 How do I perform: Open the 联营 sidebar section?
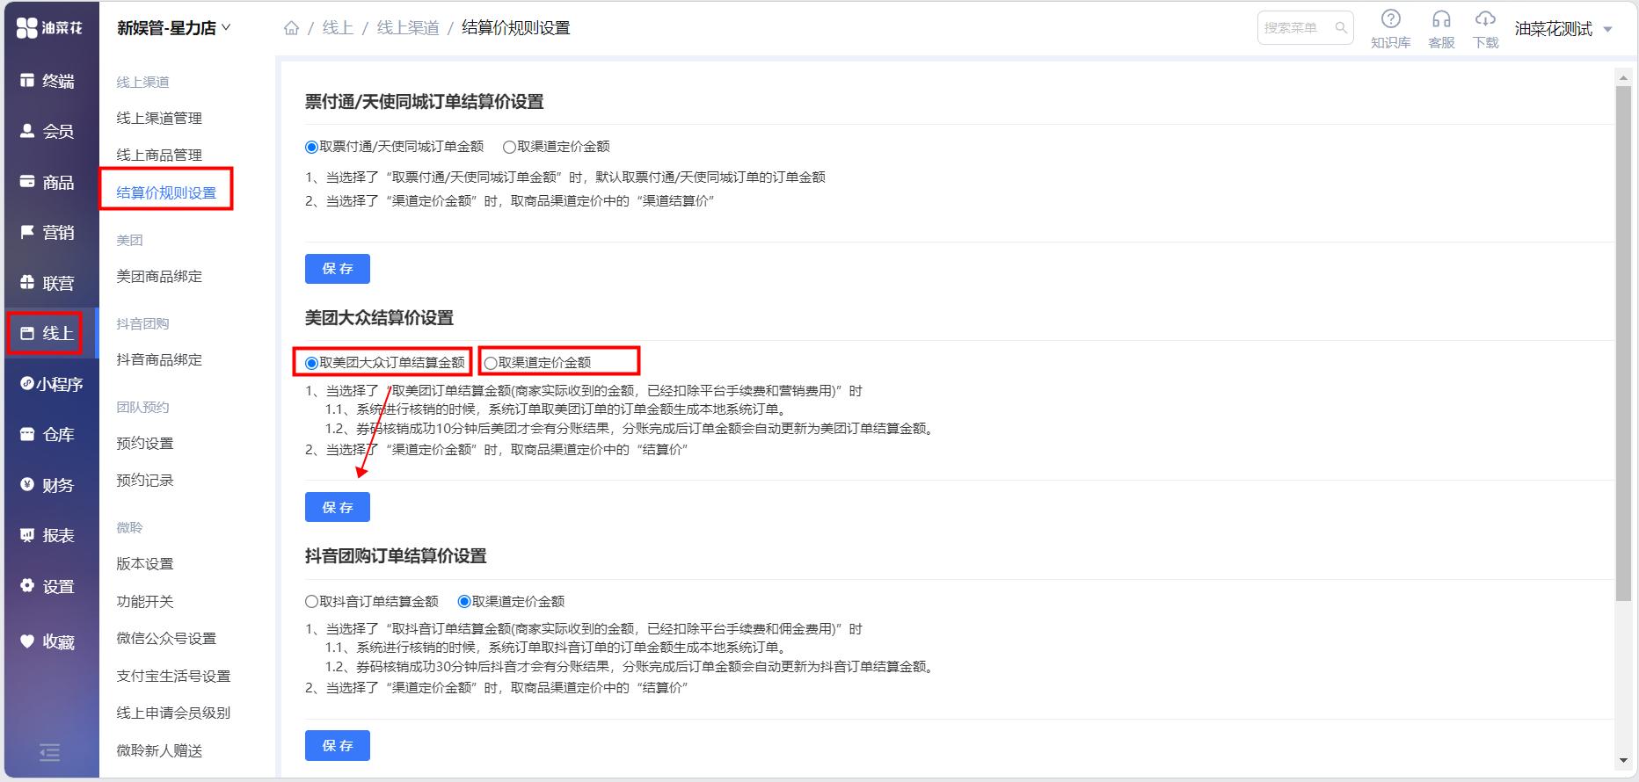48,283
